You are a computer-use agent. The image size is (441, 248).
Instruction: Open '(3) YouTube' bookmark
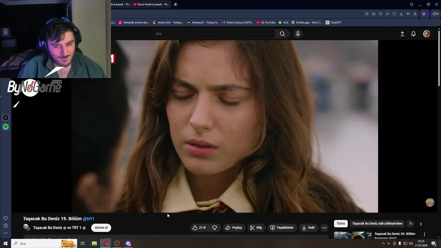coord(266,22)
